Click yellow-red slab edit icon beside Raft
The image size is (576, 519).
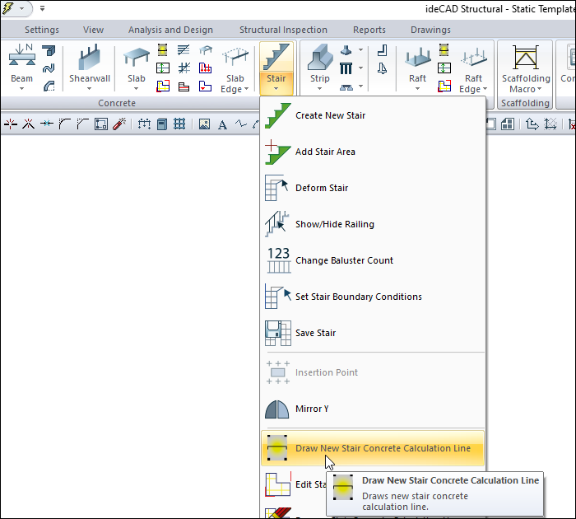444,86
